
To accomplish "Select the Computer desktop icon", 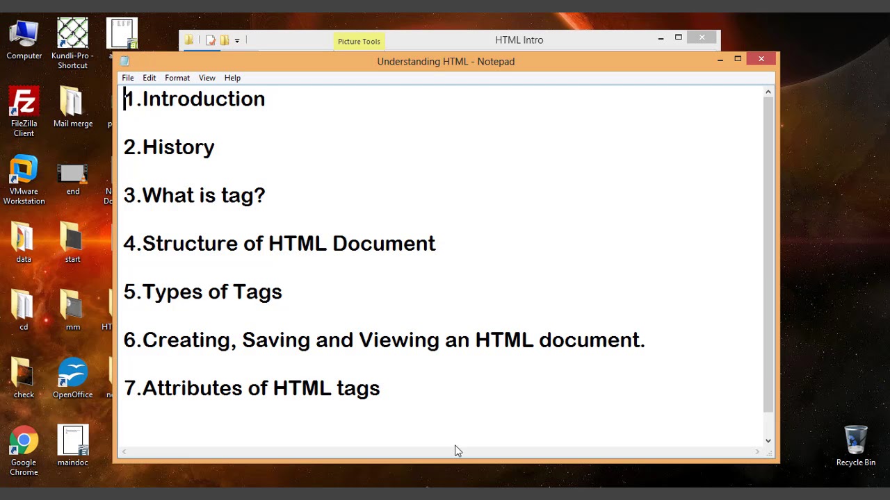I will 24,36.
